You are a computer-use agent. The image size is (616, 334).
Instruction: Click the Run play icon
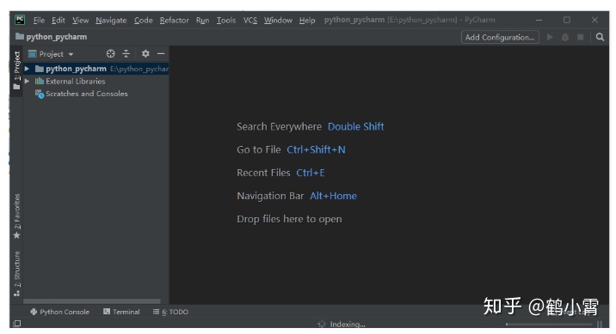[x=550, y=37]
